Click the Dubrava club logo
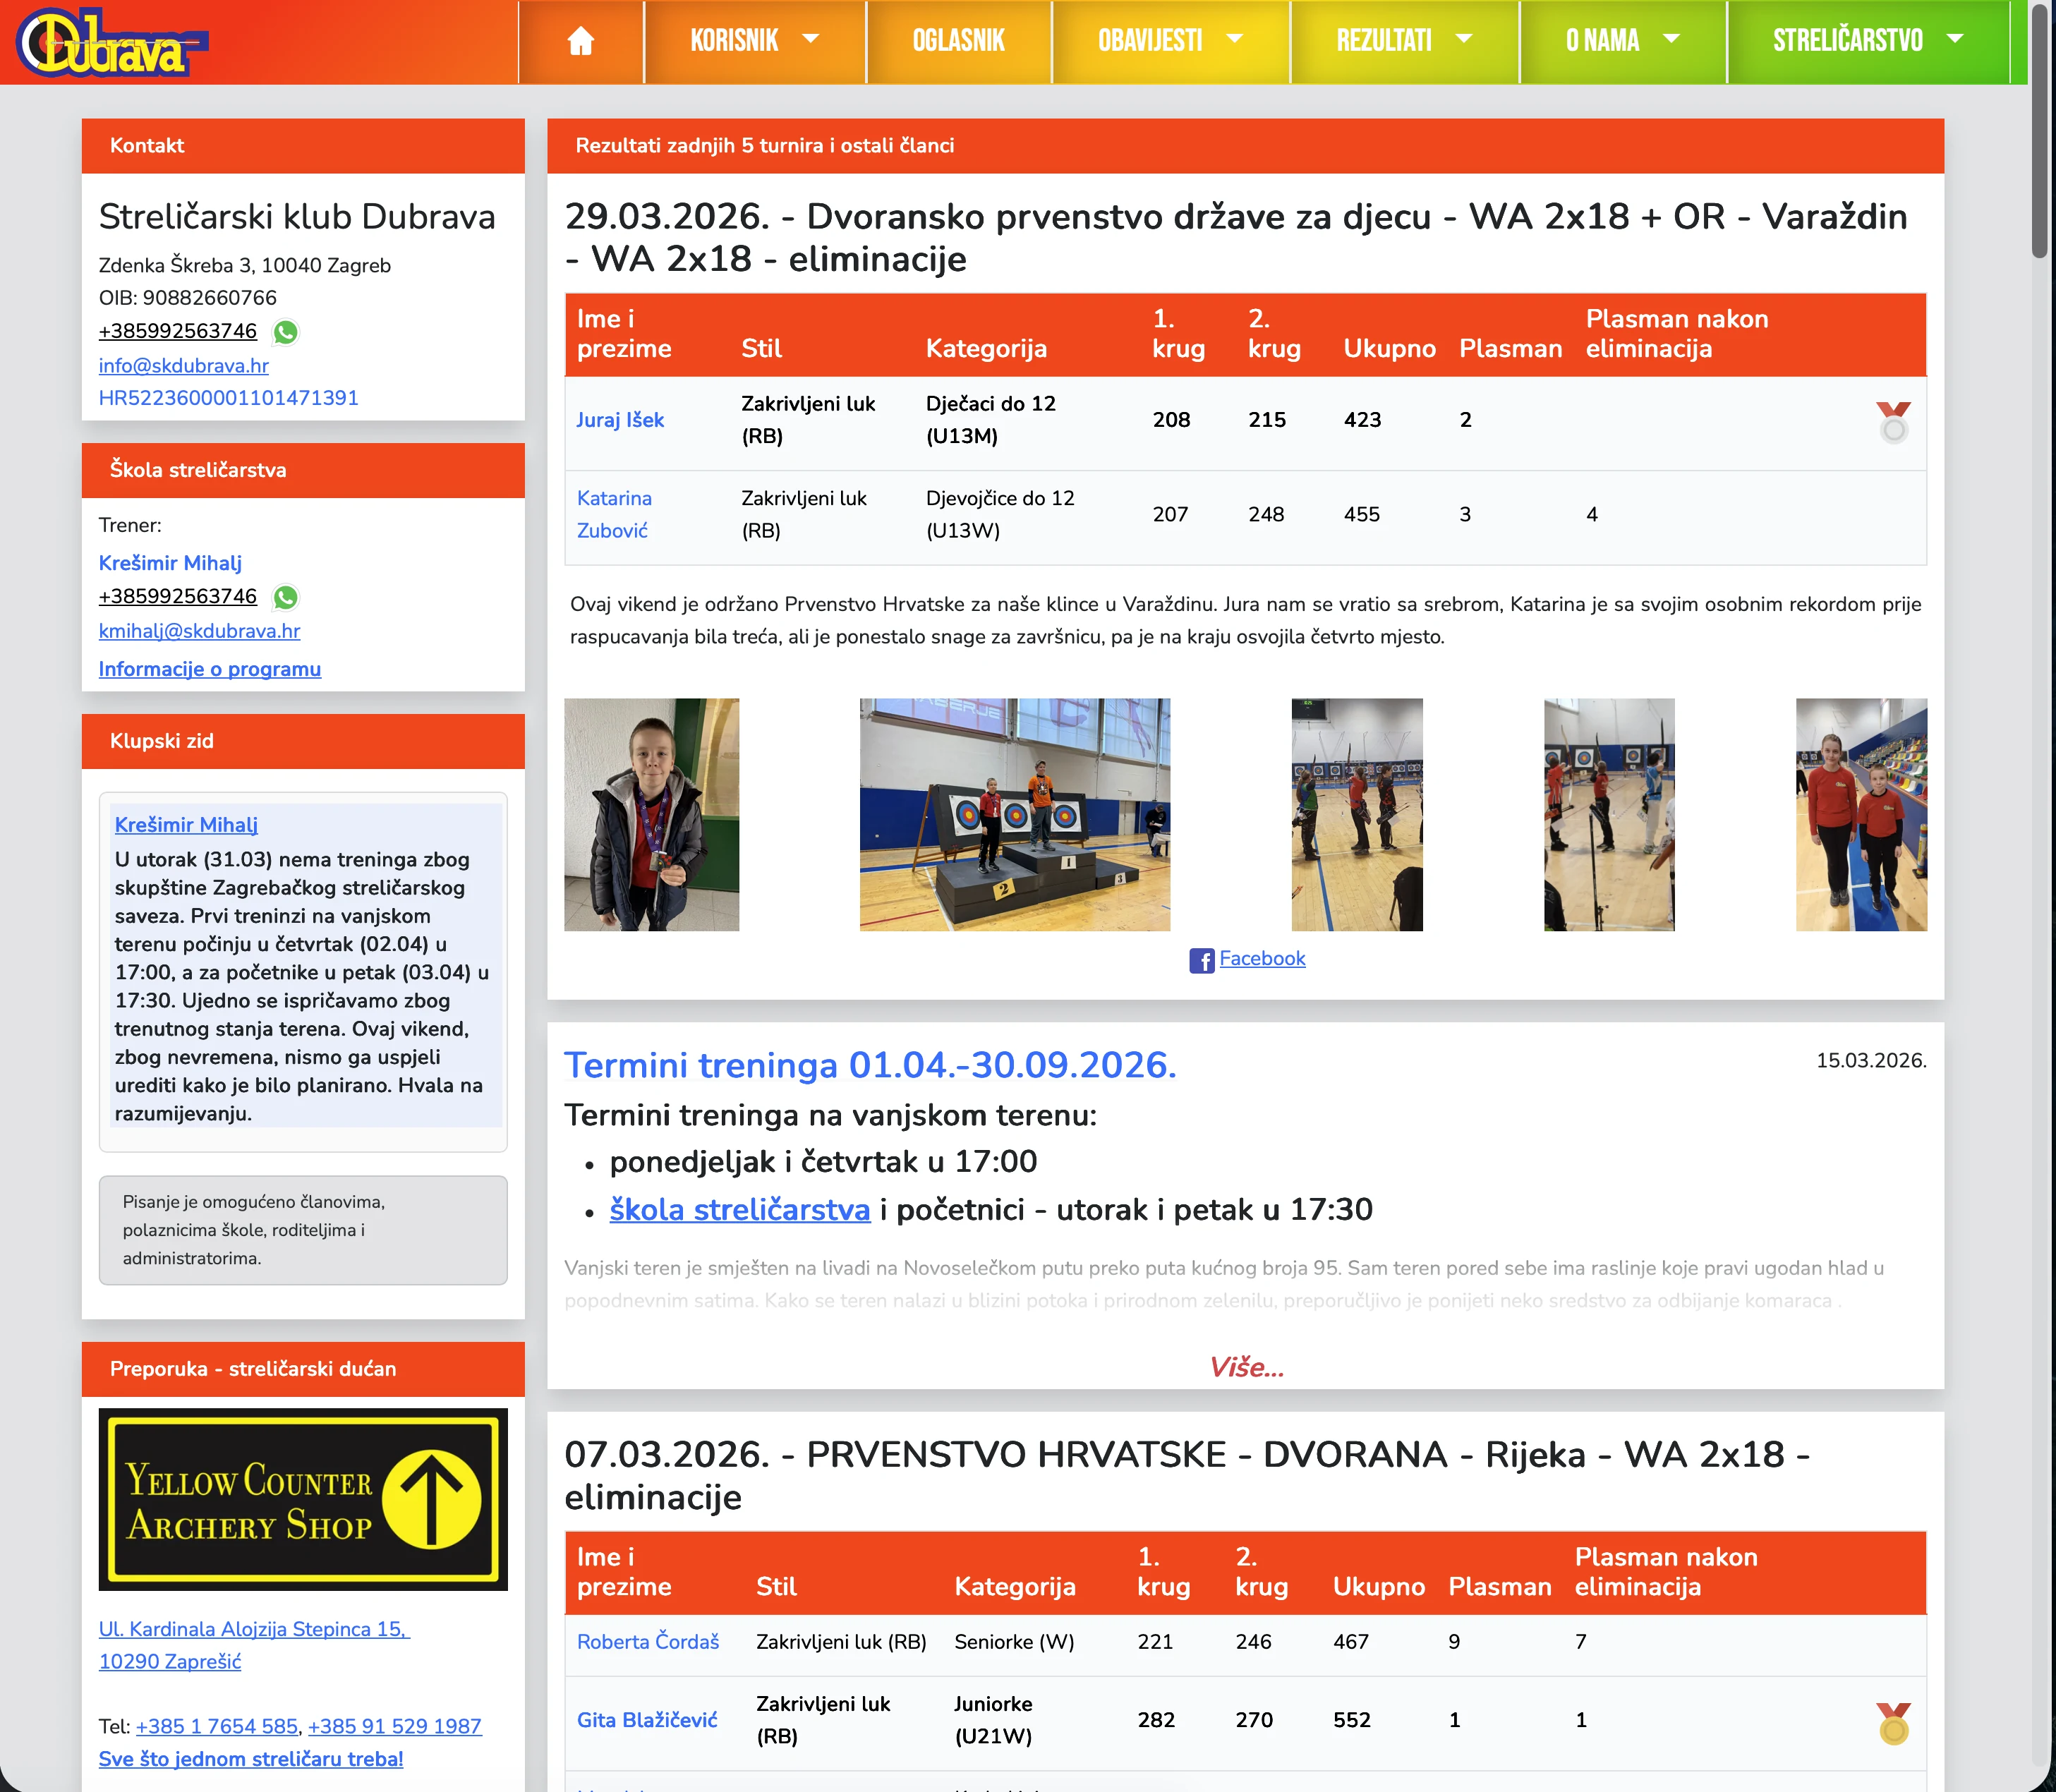Image resolution: width=2056 pixels, height=1792 pixels. point(110,42)
